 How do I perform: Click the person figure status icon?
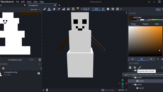point(47,90)
